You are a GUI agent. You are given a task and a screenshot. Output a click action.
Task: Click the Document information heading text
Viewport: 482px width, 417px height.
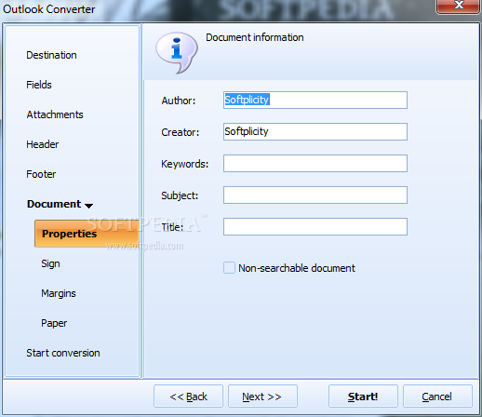coord(255,37)
